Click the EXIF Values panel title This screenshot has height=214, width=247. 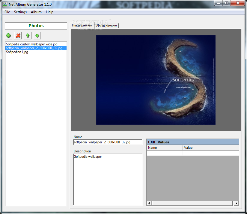(193, 142)
